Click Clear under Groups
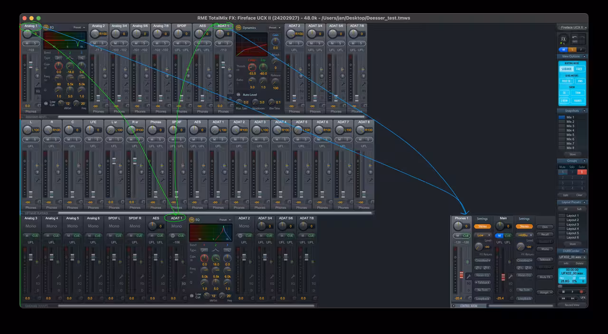Image resolution: width=608 pixels, height=334 pixels. click(x=579, y=195)
